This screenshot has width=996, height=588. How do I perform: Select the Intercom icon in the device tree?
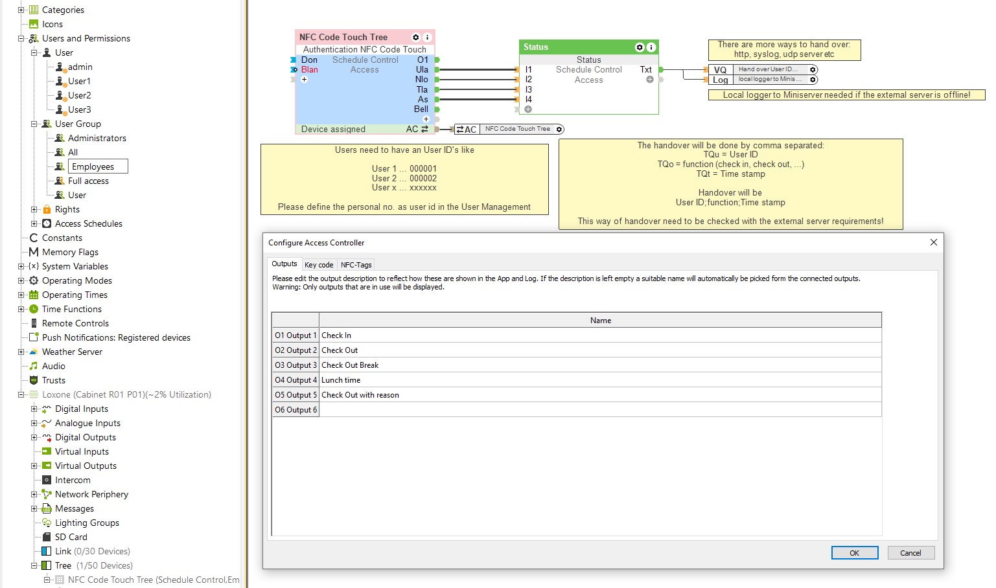point(46,480)
